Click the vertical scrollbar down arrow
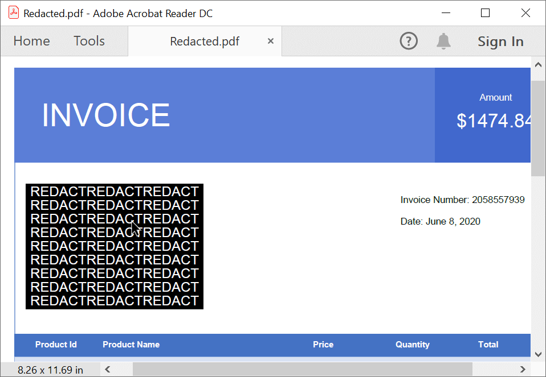 coord(538,354)
